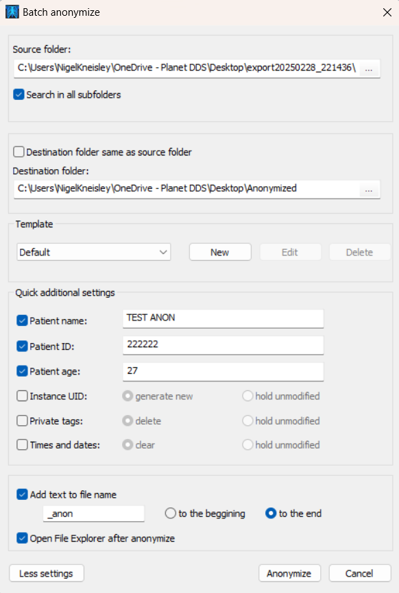399x593 pixels.
Task: Click the Patient name field TEST ANON
Action: (x=223, y=318)
